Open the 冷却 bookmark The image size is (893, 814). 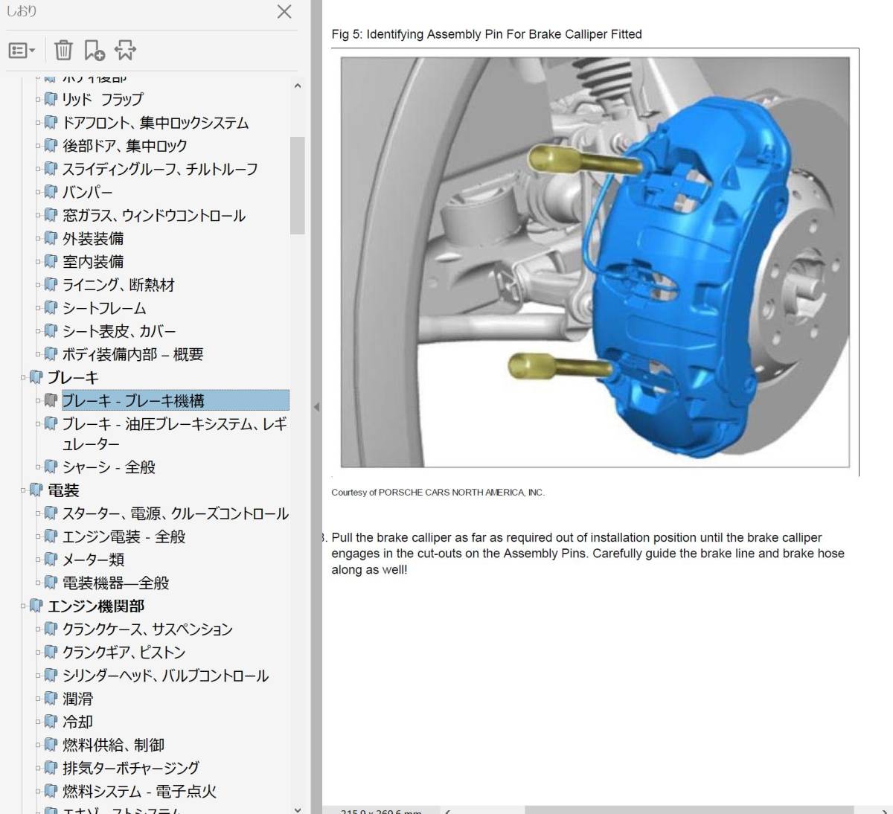click(77, 722)
